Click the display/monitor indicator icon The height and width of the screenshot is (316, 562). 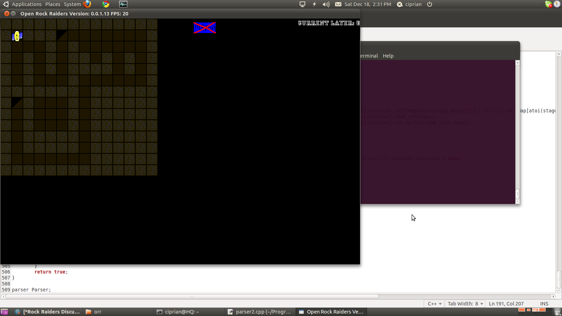pos(302,4)
